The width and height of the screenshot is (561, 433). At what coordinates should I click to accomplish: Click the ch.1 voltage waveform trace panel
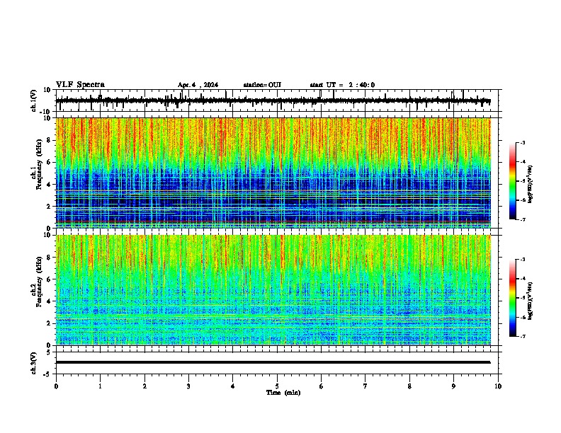point(277,100)
